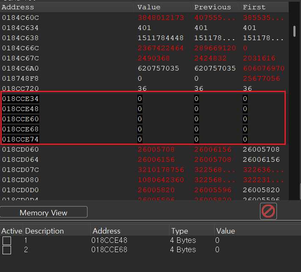This screenshot has height=272, width=301.
Task: Enable the Active checkbox for entry 1
Action: [7, 240]
